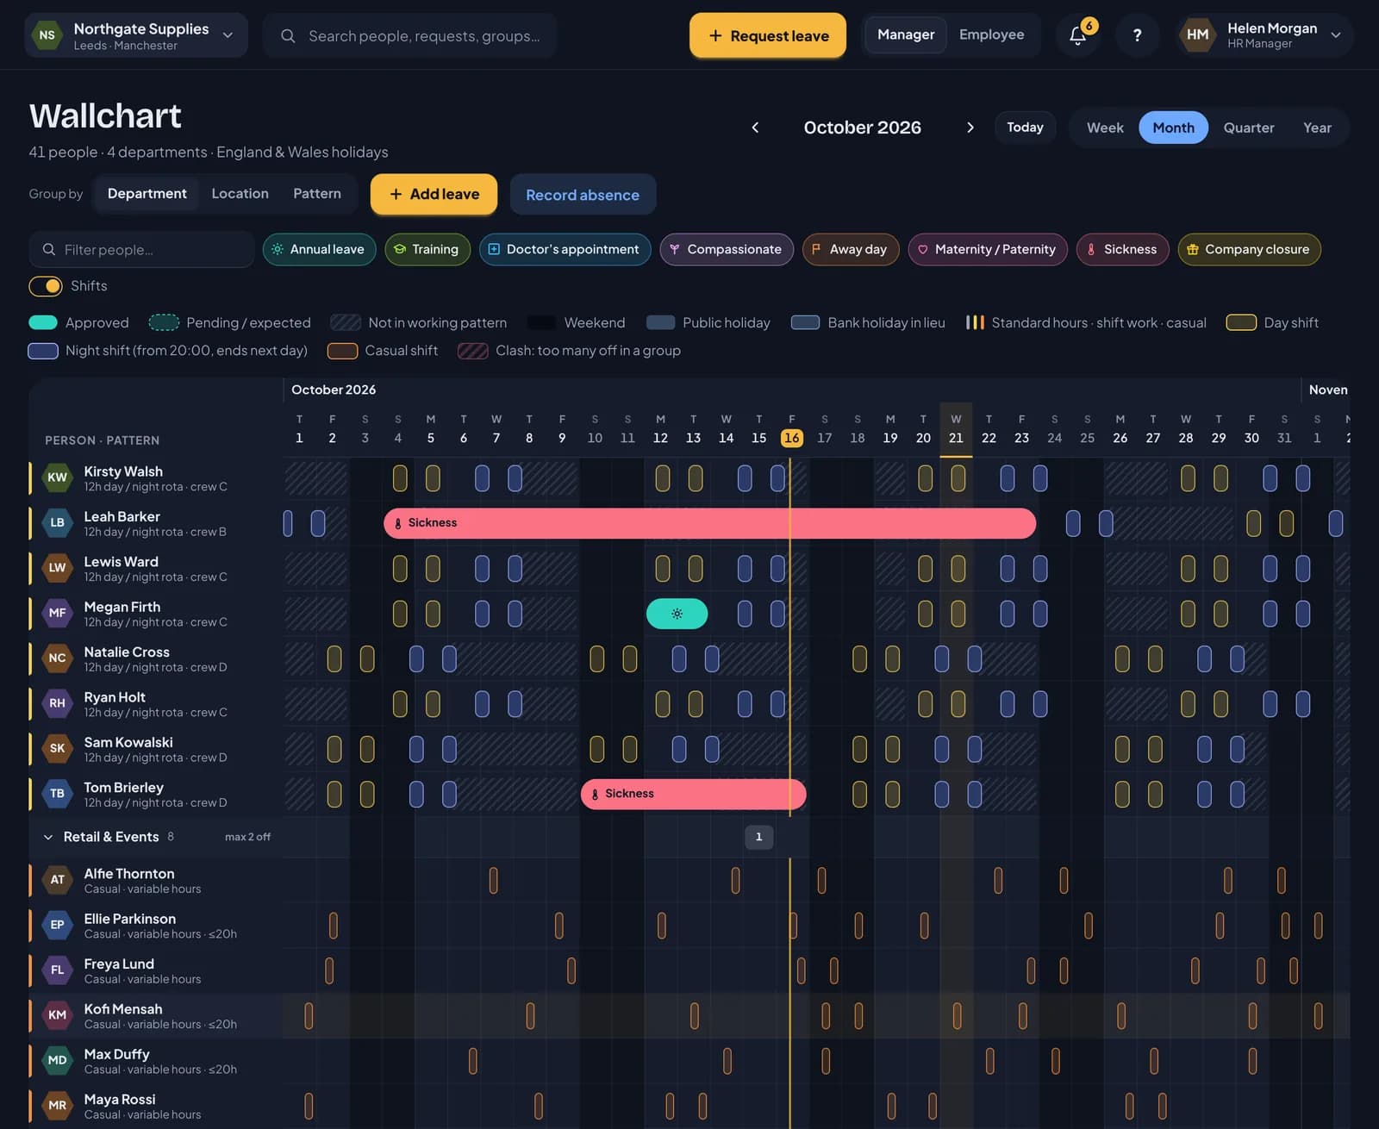
Task: Toggle the Doctor's appointment filter chip
Action: tap(565, 250)
